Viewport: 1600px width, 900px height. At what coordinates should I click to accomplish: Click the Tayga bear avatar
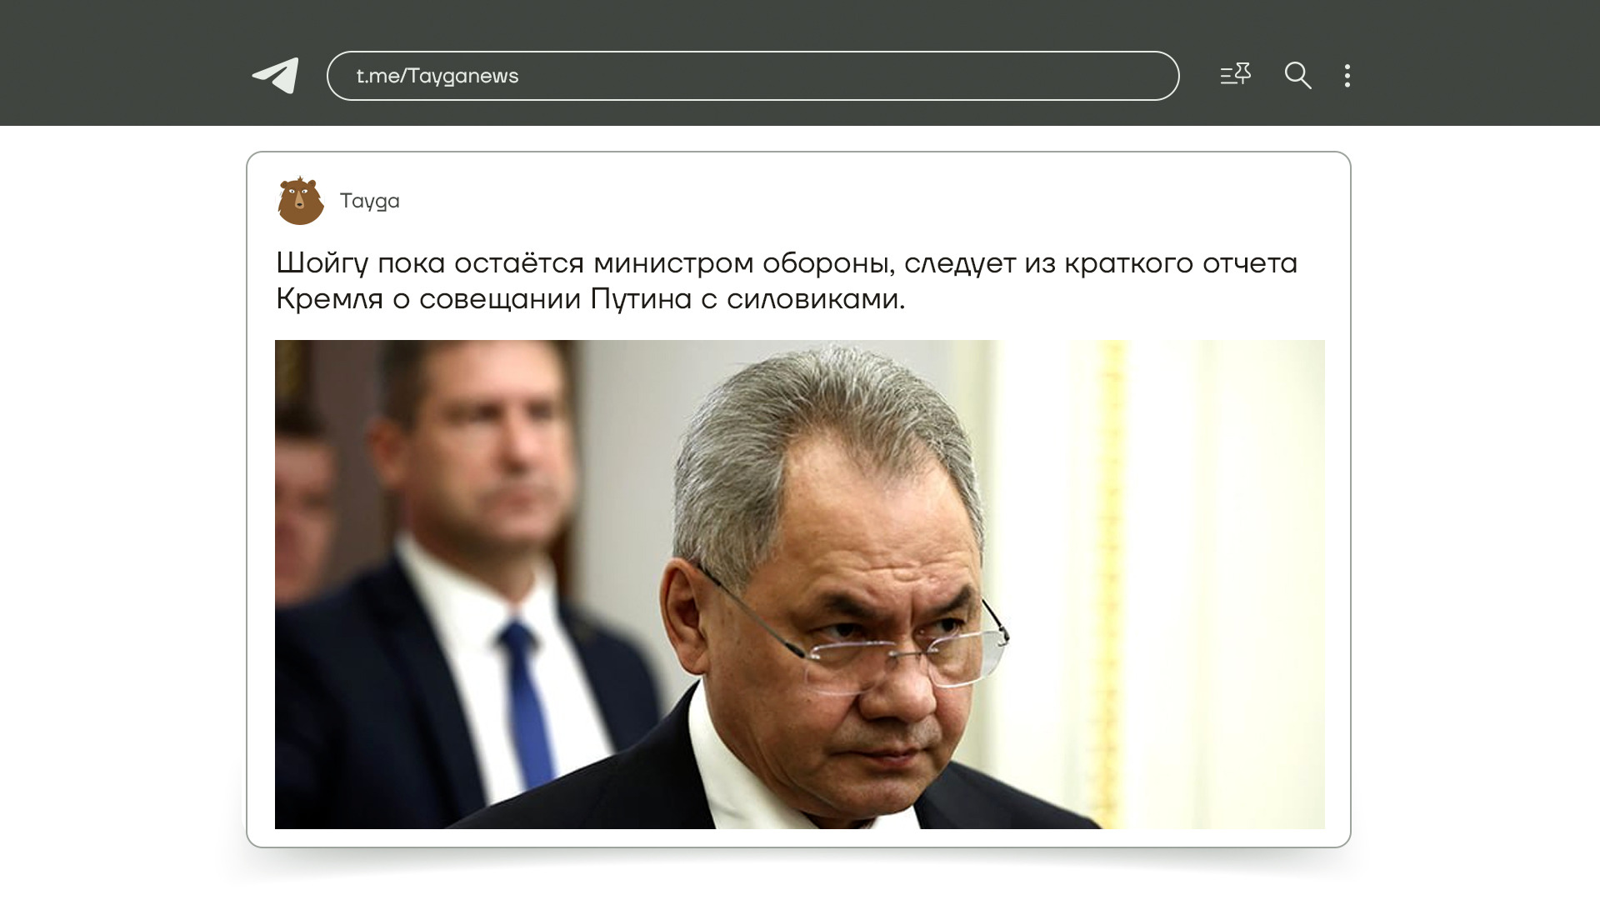(x=300, y=201)
